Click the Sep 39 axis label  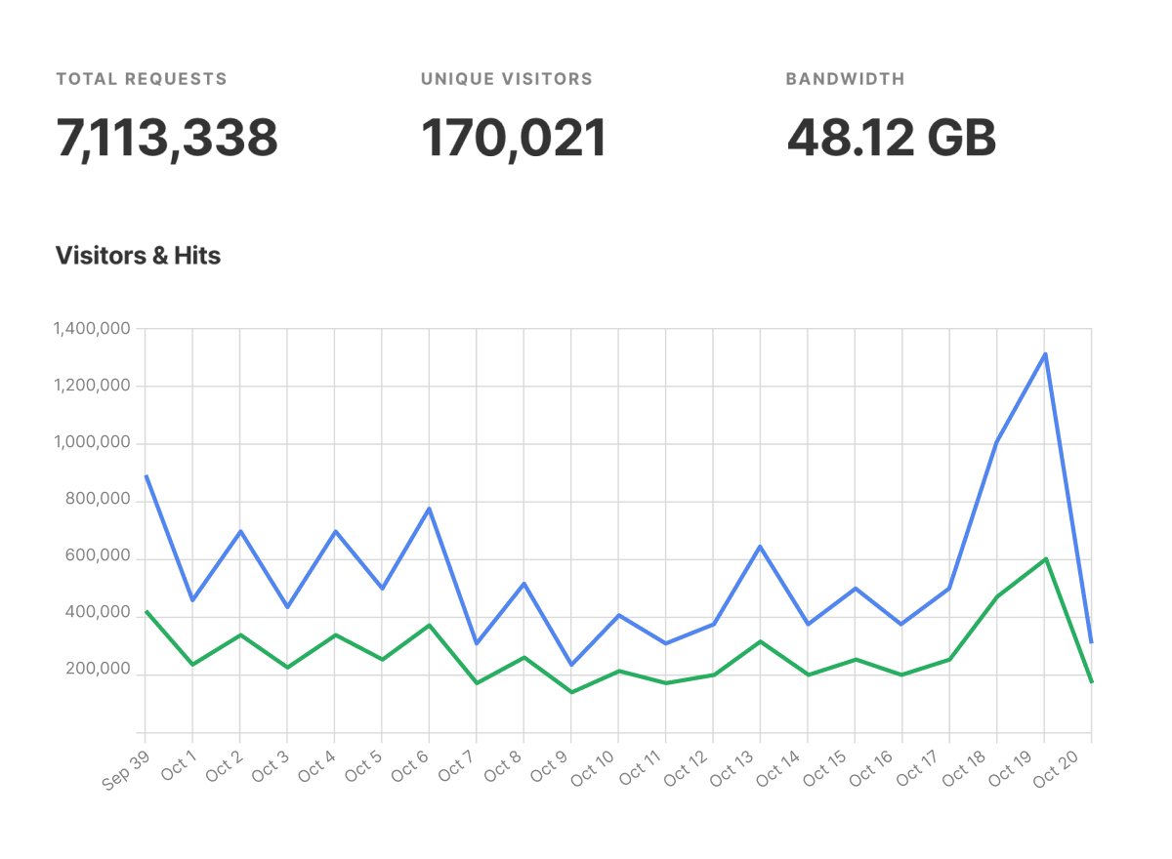click(125, 770)
